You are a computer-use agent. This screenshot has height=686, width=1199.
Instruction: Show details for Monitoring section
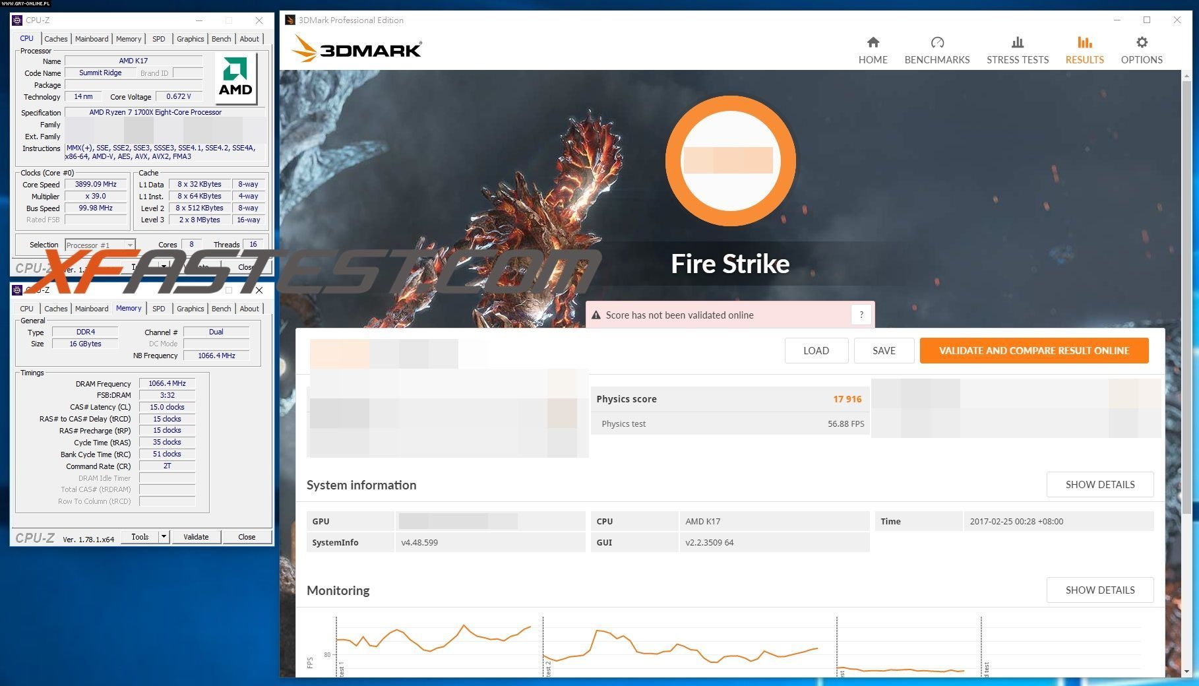coord(1099,590)
